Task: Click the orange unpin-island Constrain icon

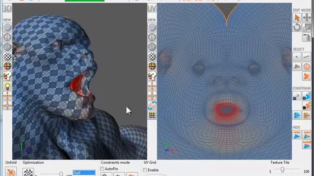Action: (307, 106)
